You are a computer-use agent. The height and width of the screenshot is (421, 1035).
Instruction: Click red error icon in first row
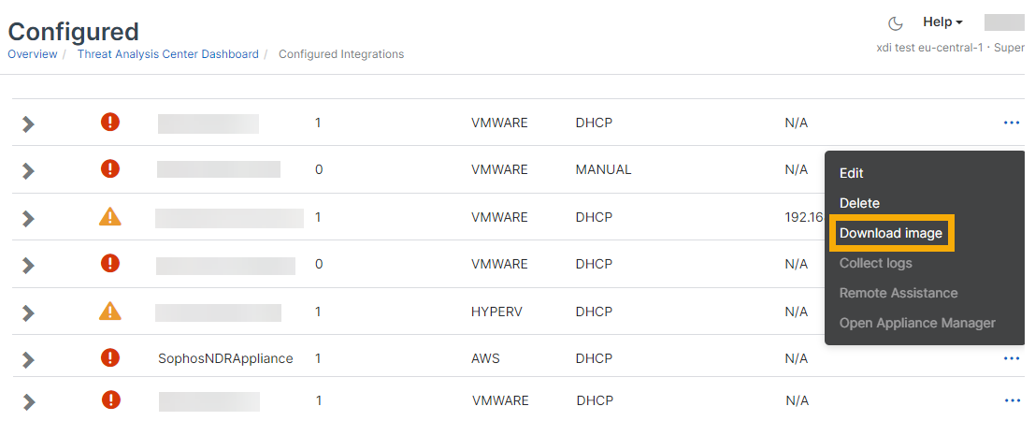tap(110, 122)
